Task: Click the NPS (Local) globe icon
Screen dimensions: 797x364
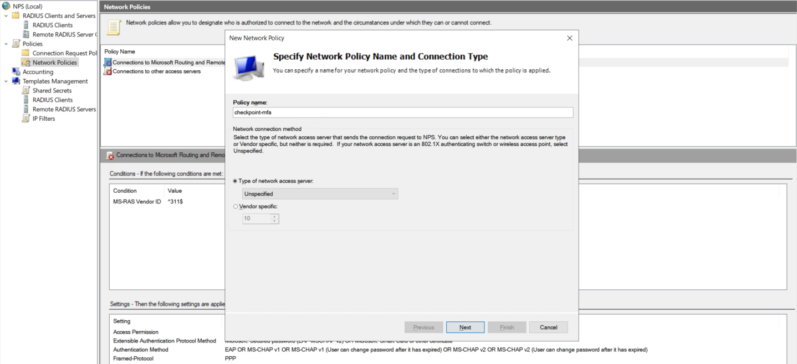Action: click(x=6, y=6)
